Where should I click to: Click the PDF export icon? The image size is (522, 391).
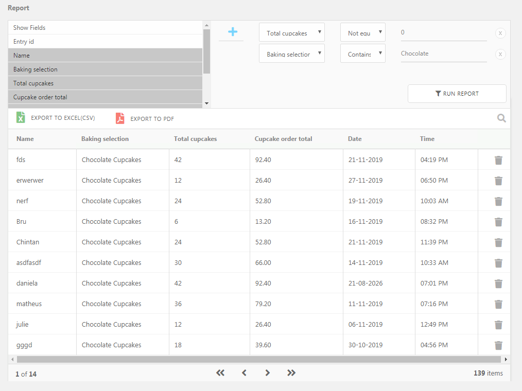[120, 118]
